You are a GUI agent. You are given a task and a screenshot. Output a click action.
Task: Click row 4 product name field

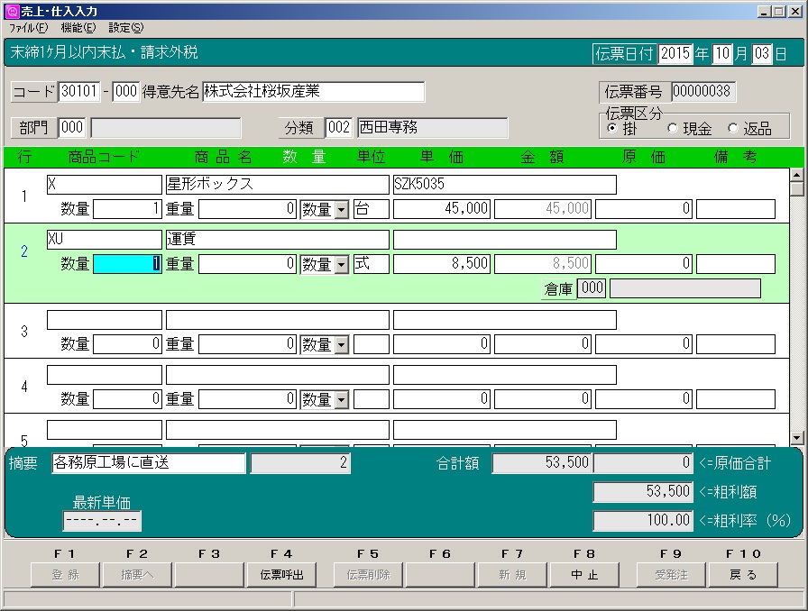point(277,375)
